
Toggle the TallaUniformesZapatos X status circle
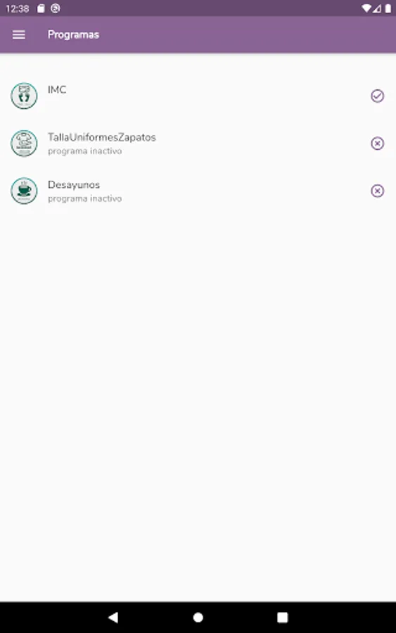coord(378,143)
